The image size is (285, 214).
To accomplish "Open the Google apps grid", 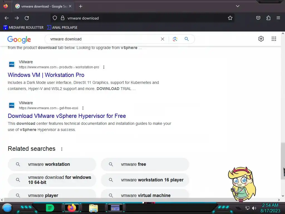I will 274,39.
